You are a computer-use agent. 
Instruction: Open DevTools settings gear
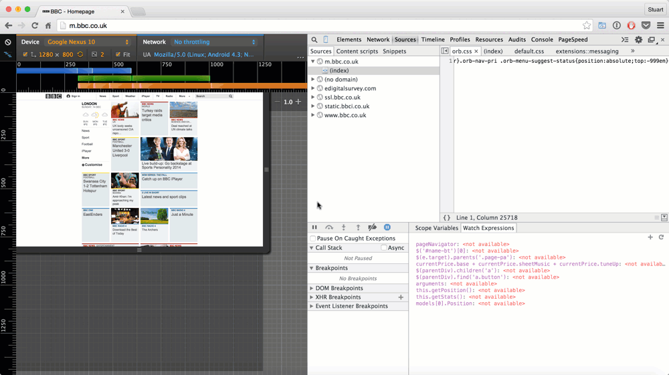click(638, 39)
